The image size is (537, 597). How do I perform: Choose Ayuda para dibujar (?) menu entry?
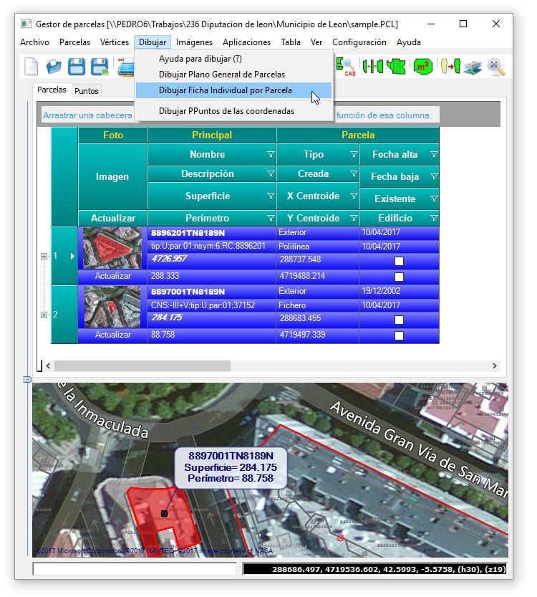(233, 59)
